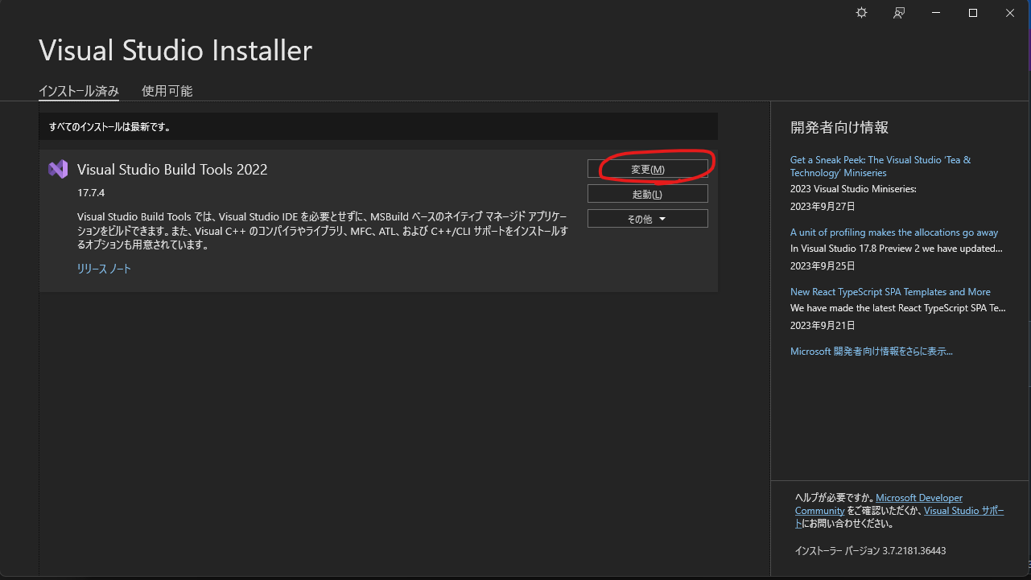Maximize the Visual Studio Installer window
This screenshot has width=1031, height=580.
click(973, 13)
